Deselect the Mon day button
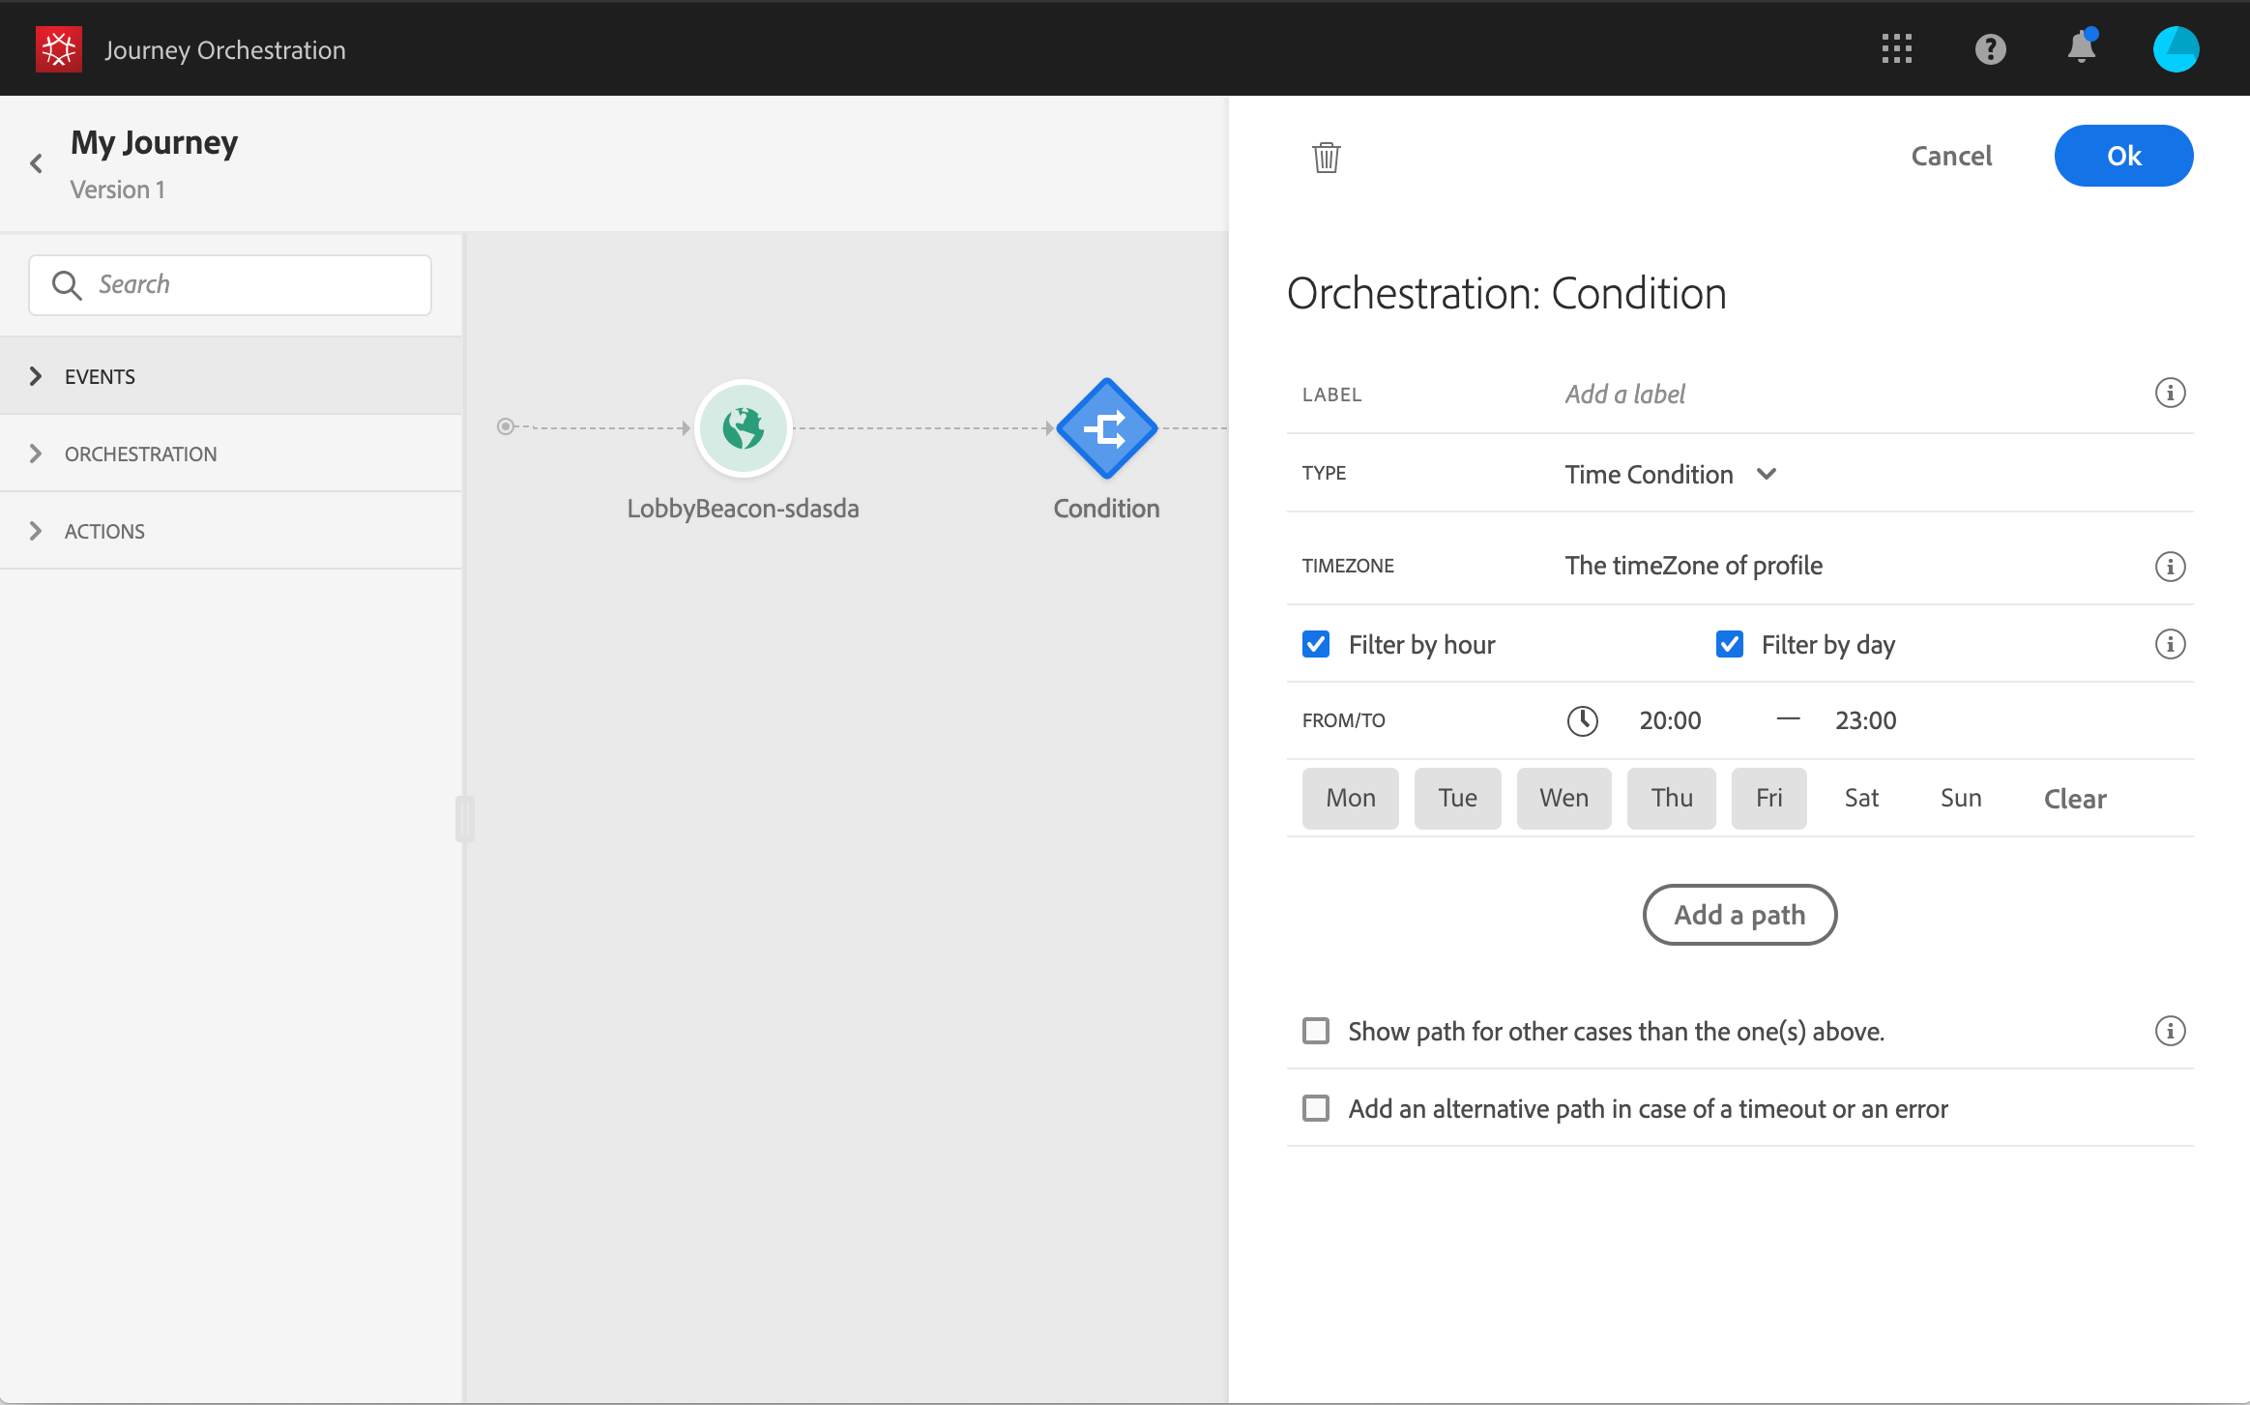Screen dimensions: 2250x1405 (x=1350, y=798)
